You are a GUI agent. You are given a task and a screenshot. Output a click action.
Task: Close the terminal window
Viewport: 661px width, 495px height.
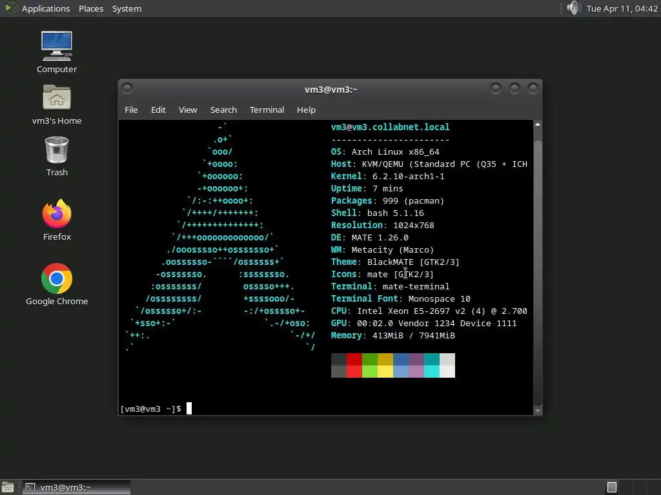(x=533, y=88)
